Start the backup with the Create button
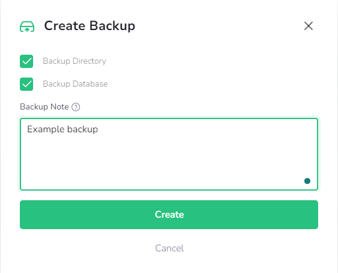 [x=169, y=215]
